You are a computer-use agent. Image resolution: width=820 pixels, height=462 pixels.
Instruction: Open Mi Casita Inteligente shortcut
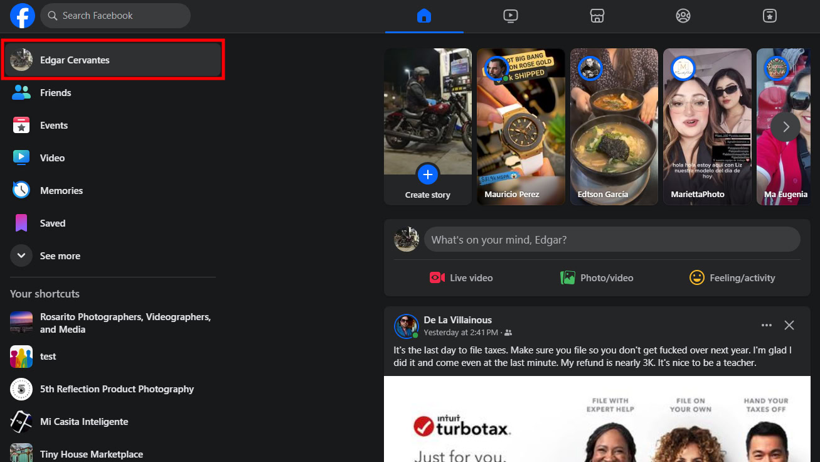click(x=113, y=422)
